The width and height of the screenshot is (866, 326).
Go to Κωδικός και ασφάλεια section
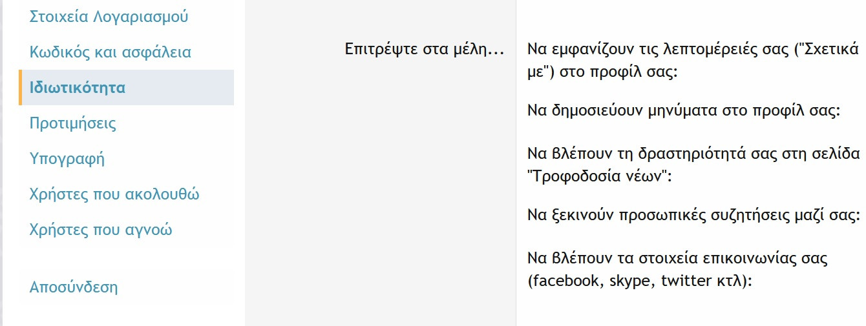click(x=111, y=52)
